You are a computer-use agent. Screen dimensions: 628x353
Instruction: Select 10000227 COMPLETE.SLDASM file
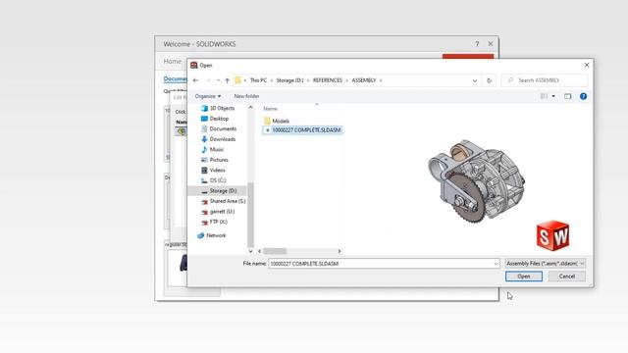[x=303, y=130]
